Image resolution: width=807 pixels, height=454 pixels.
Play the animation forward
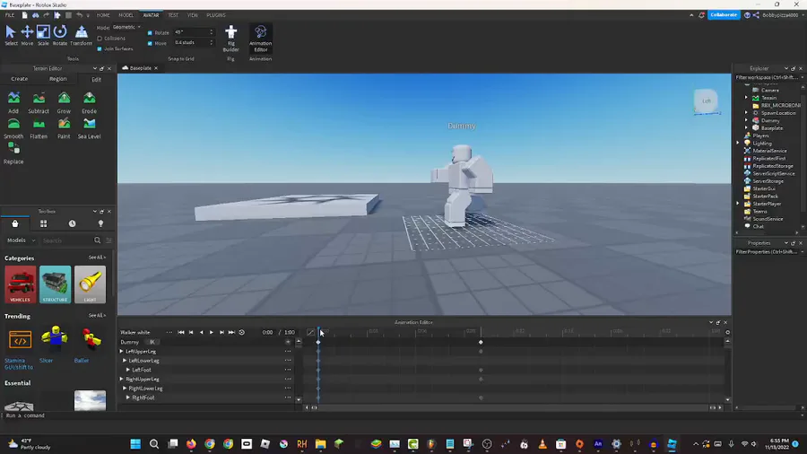pyautogui.click(x=211, y=333)
